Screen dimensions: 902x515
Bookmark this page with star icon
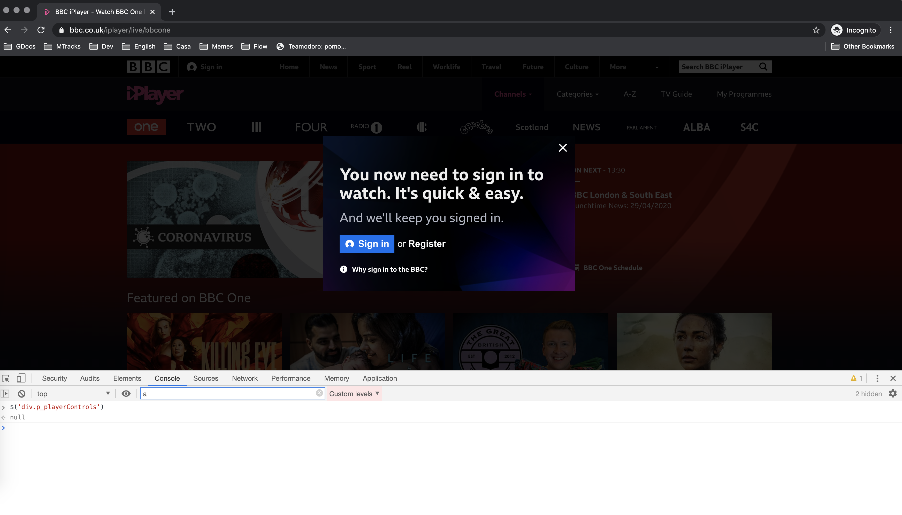tap(816, 30)
